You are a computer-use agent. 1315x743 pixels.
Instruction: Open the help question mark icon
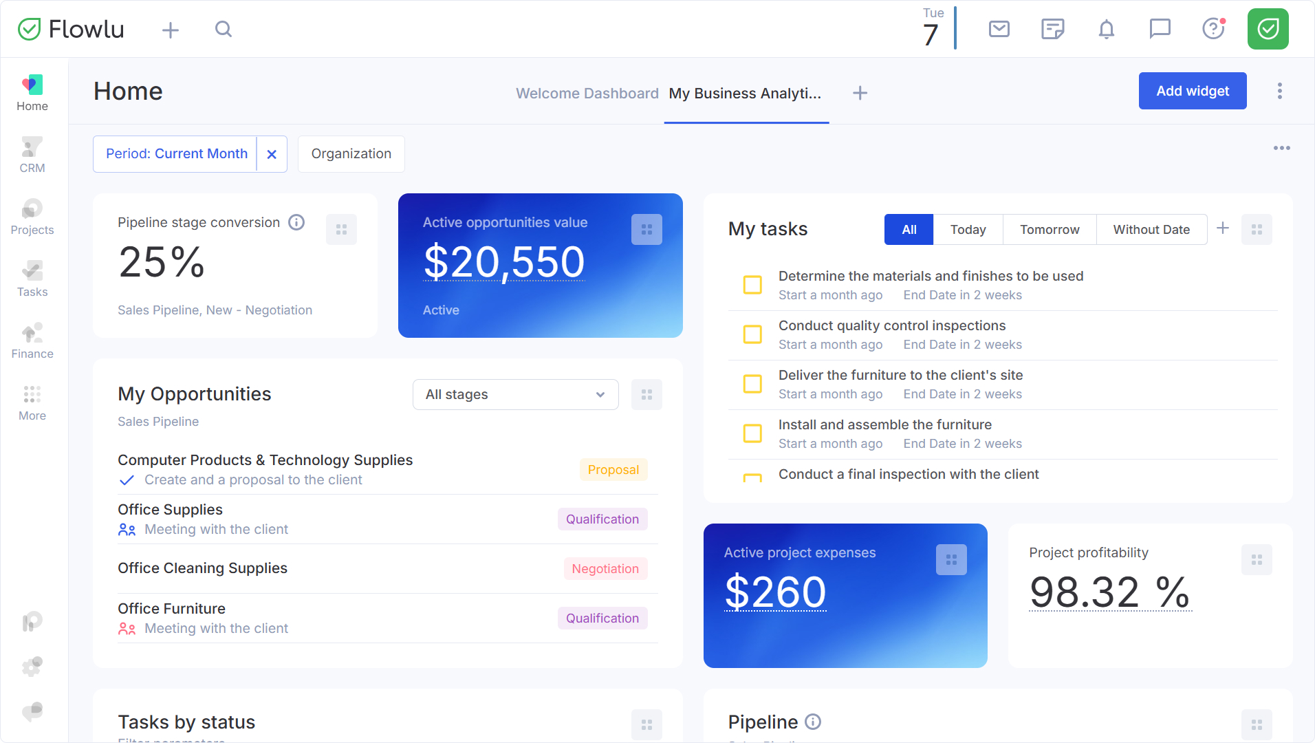point(1214,29)
